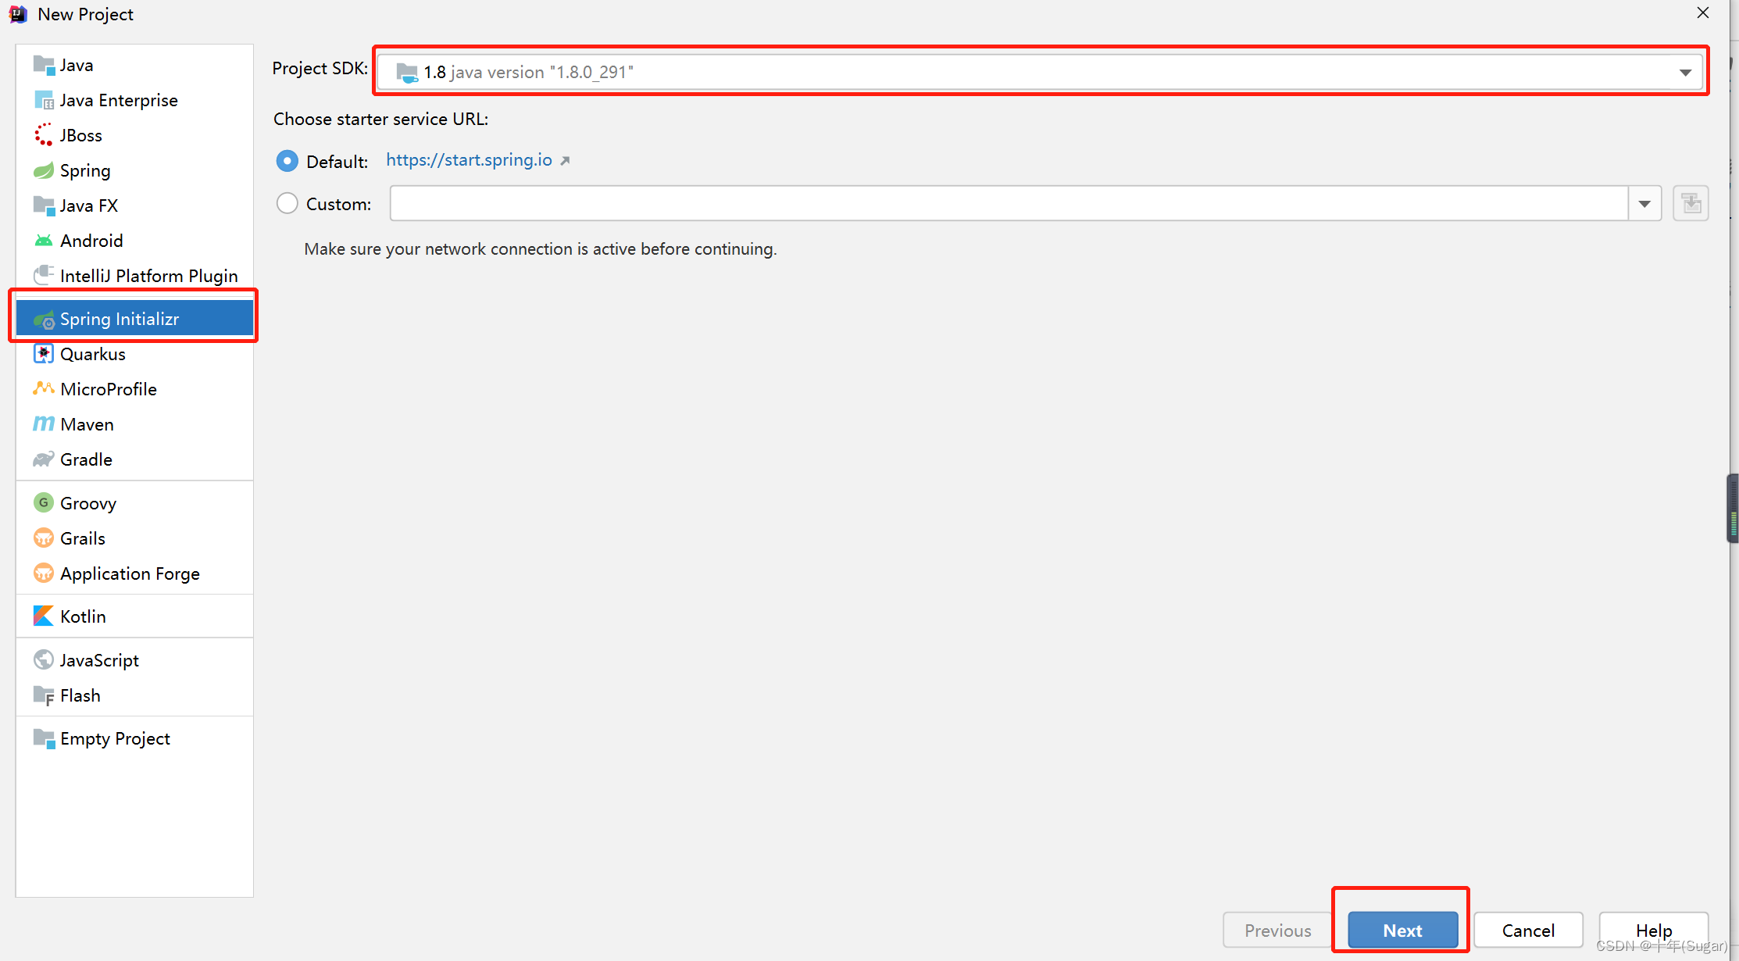Screen dimensions: 1739x961
Task: Click the Spring leaf icon in list
Action: click(x=44, y=170)
